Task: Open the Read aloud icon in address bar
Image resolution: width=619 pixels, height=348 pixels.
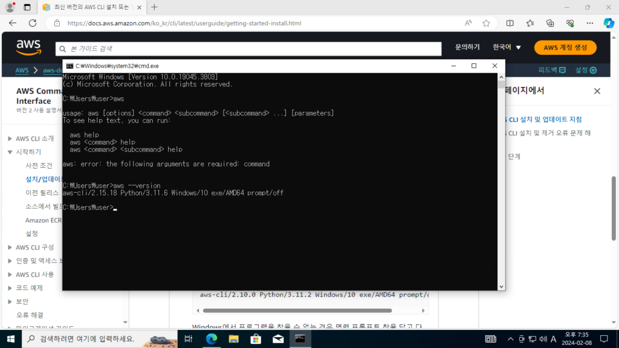Action: click(x=468, y=24)
